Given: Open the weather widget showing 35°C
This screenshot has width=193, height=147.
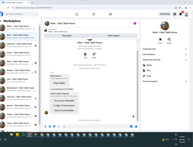Looking at the screenshot, I should pos(165,140).
